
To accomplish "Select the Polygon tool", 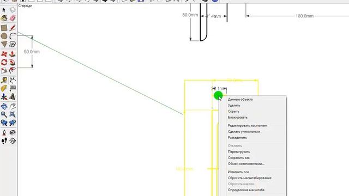I will [4, 44].
